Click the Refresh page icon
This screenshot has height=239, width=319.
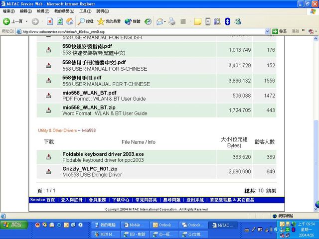pyautogui.click(x=60, y=21)
